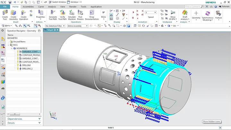Open the Help question mark icon
This screenshot has height=130, width=231.
click(216, 7)
